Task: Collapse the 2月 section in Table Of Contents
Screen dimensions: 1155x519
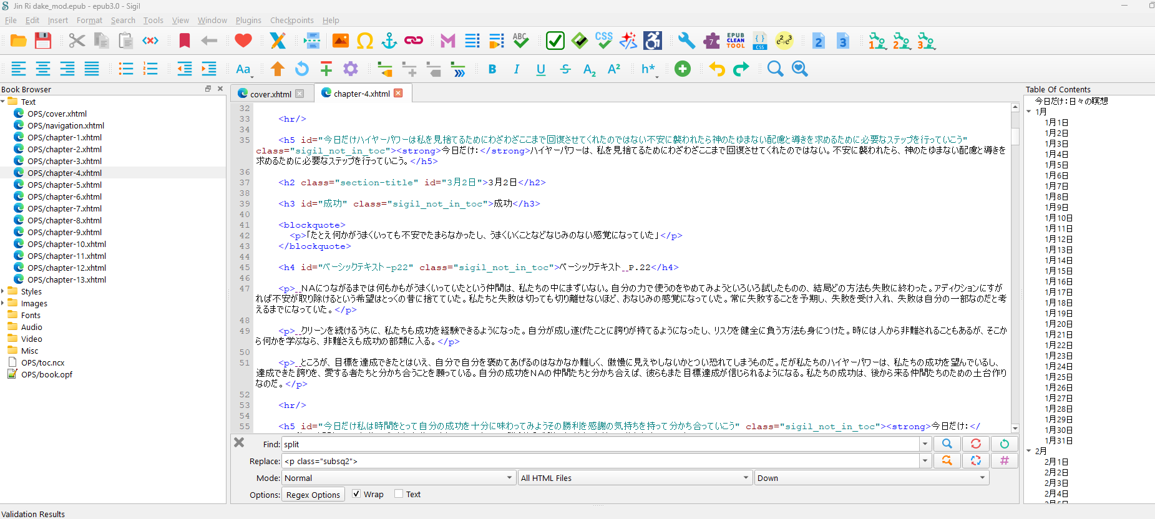Action: (1029, 451)
